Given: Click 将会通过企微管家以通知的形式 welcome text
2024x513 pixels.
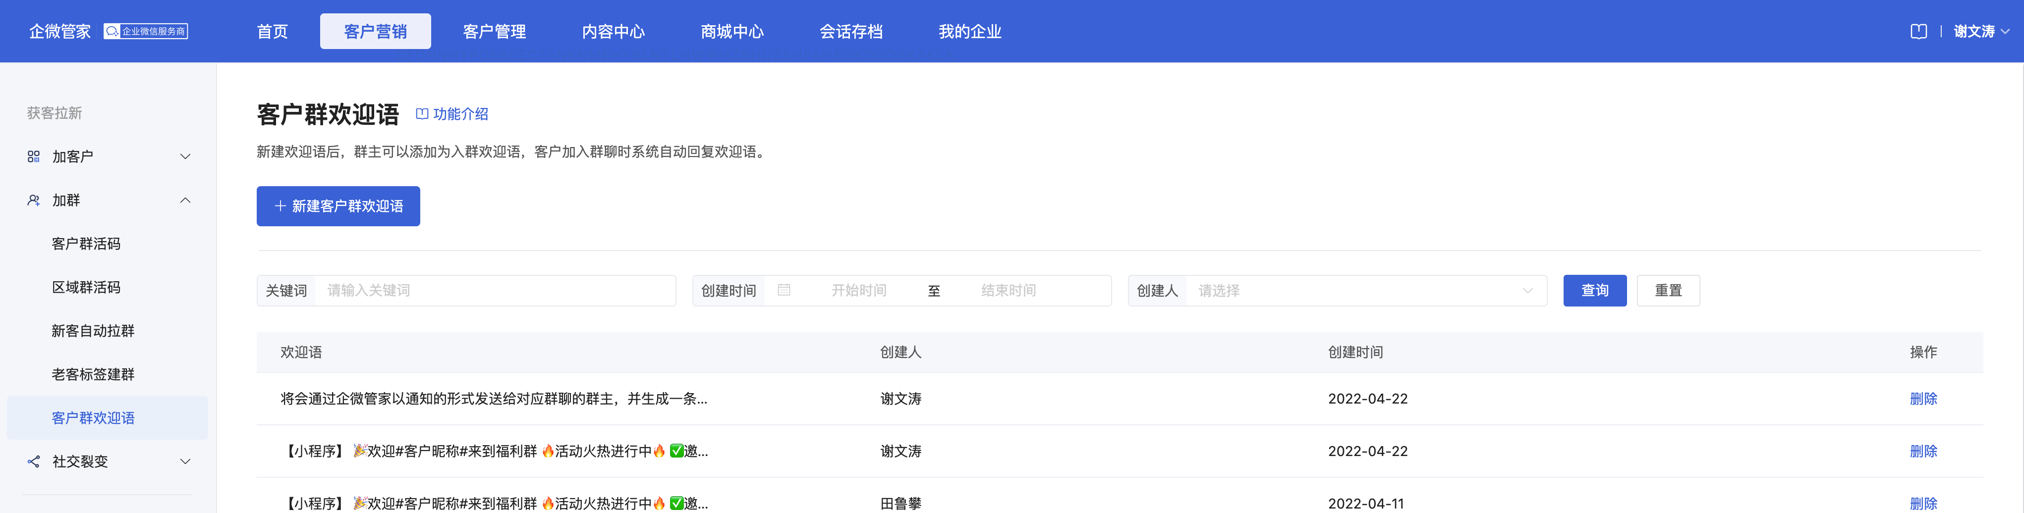Looking at the screenshot, I should pos(494,398).
